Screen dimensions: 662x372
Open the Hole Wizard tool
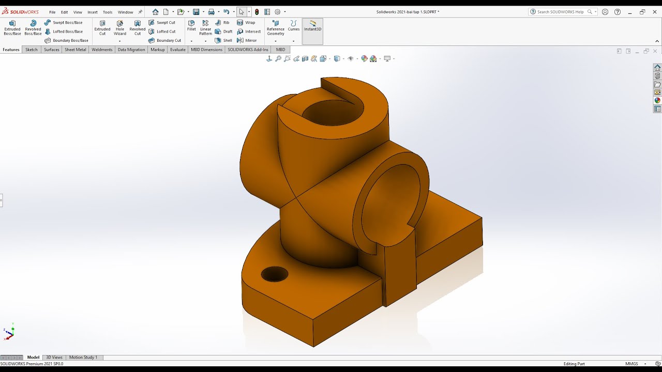(120, 28)
